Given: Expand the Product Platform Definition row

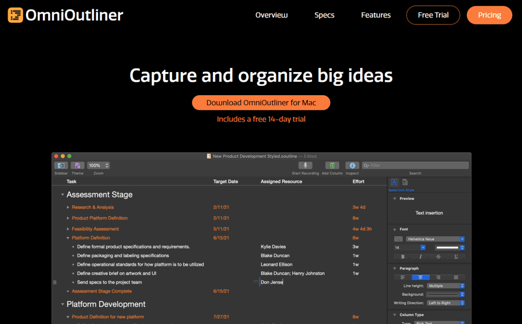Looking at the screenshot, I should [68, 218].
